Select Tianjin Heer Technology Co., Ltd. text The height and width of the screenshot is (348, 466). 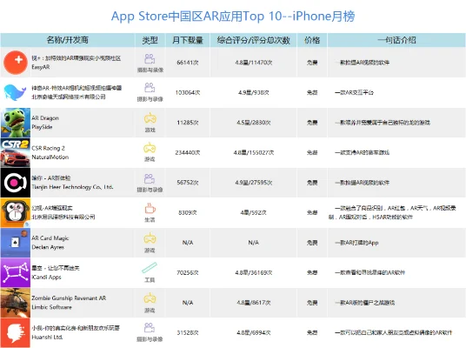[x=72, y=187]
